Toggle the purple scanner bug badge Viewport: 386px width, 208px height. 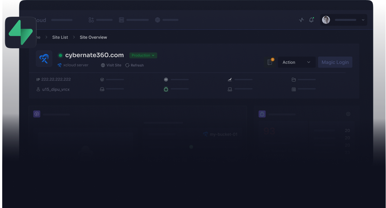(x=262, y=114)
